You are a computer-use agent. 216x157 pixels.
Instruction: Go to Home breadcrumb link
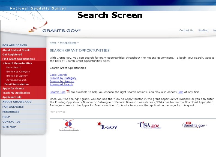tap(53, 43)
